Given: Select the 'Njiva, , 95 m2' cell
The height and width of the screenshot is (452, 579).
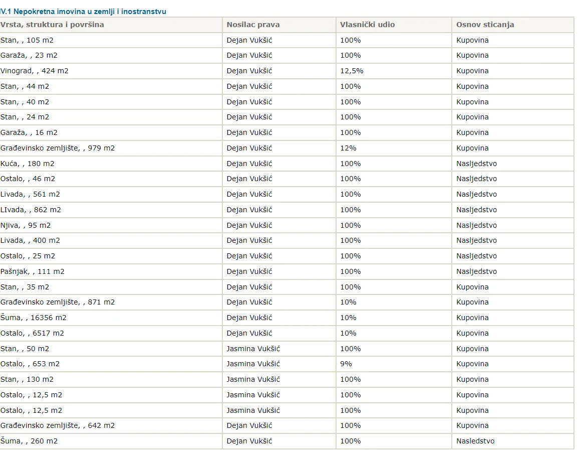Looking at the screenshot, I should (111, 225).
